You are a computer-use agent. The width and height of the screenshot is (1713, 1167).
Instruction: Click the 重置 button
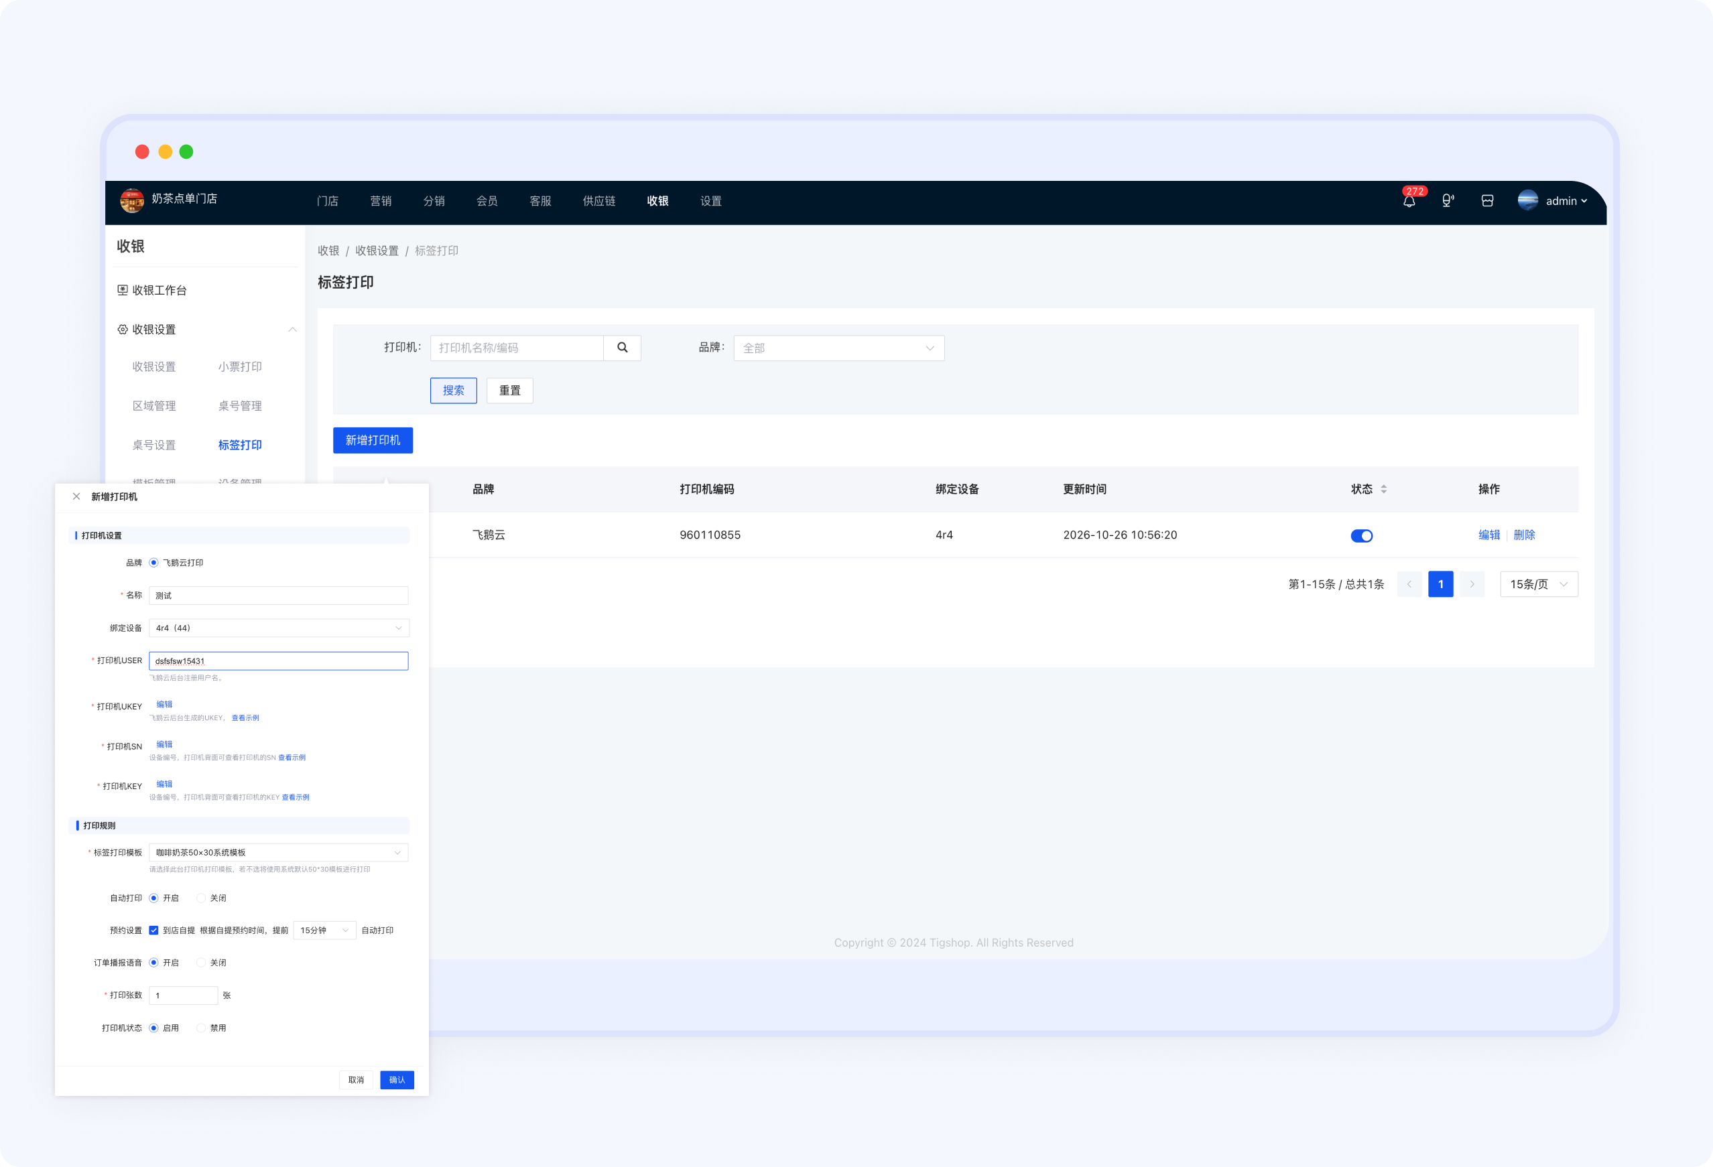coord(509,391)
